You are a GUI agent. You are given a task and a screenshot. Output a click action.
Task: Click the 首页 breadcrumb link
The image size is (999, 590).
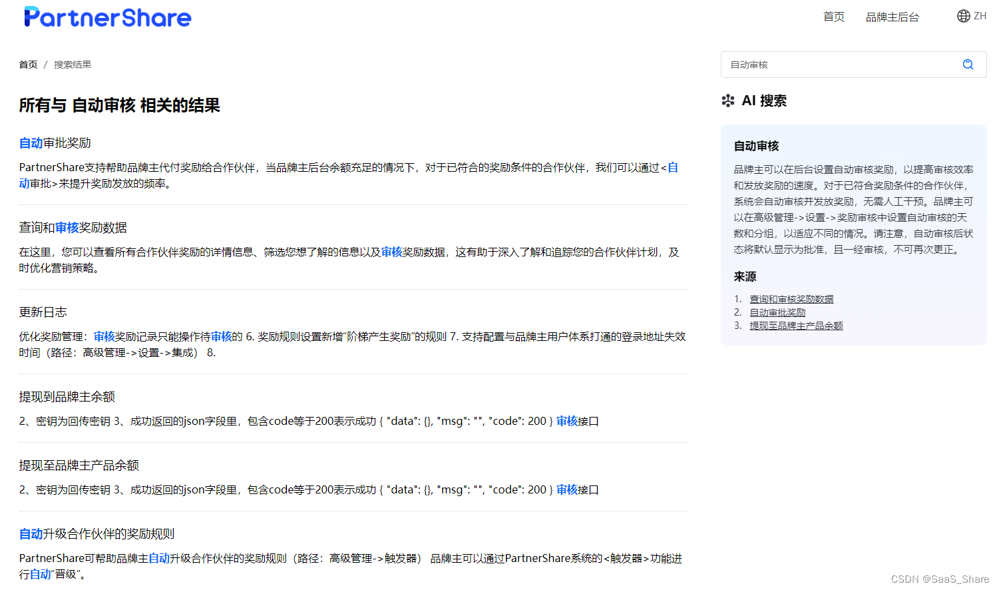coord(28,64)
